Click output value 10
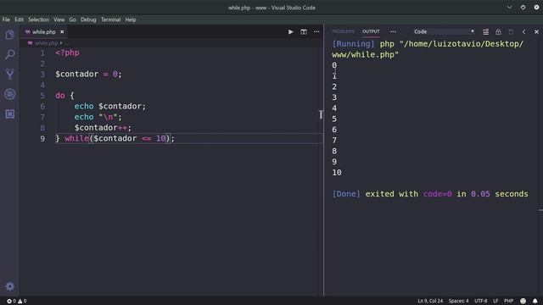Viewport: 543px width, 305px height. tap(337, 173)
